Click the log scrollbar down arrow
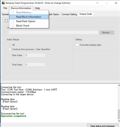The width and height of the screenshot is (120, 127). (119, 121)
